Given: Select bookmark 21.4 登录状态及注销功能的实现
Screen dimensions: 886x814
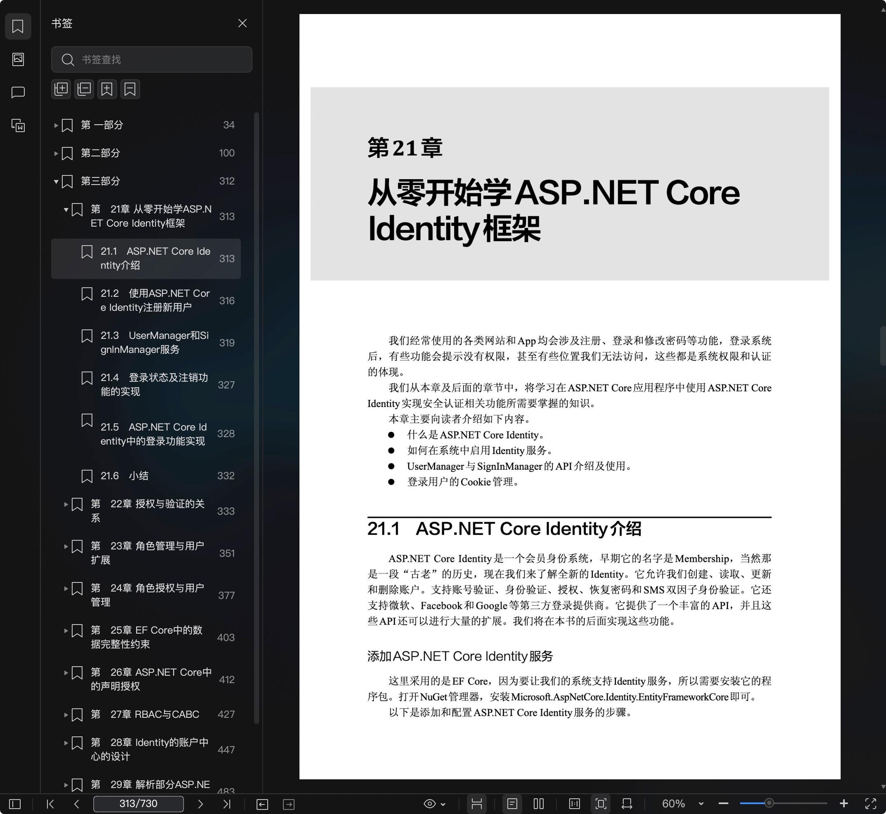Looking at the screenshot, I should pos(146,385).
